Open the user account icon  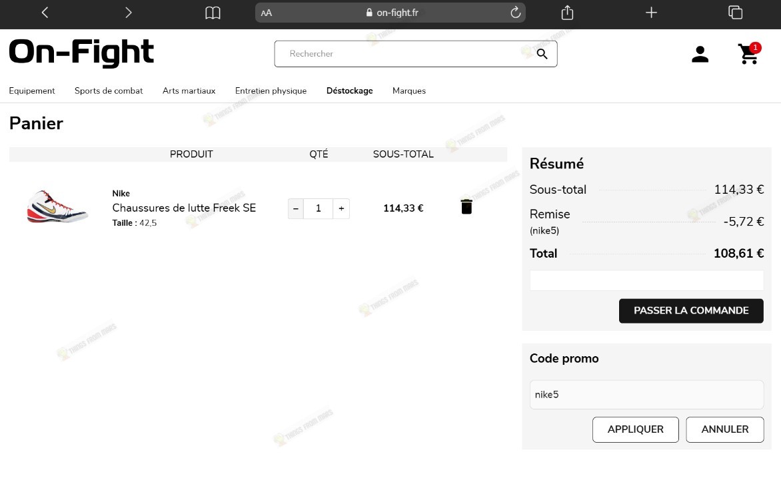tap(700, 54)
